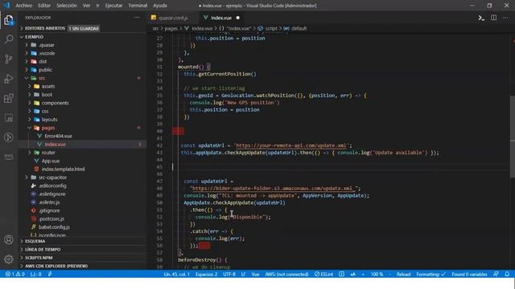The height and width of the screenshot is (289, 515).
Task: Click the Reload status bar button
Action: pyautogui.click(x=403, y=275)
